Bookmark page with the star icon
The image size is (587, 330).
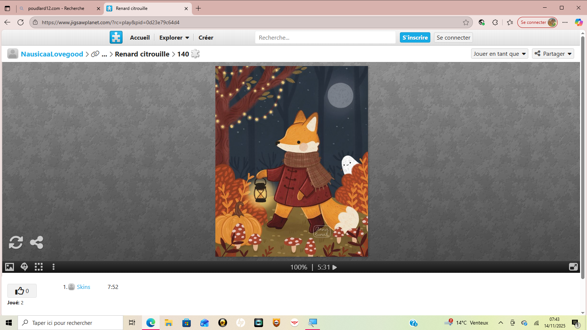pos(466,22)
